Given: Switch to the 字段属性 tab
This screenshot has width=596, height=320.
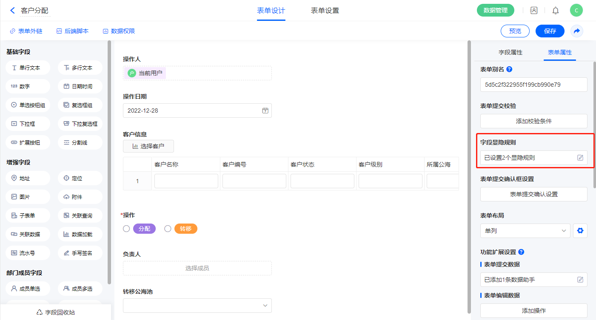Looking at the screenshot, I should pos(510,52).
